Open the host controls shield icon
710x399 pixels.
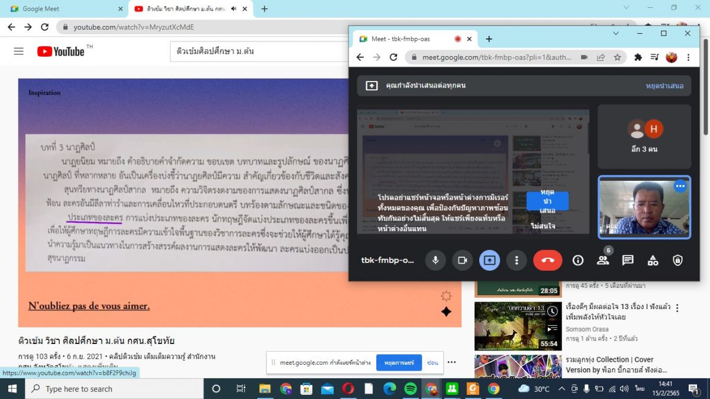(678, 260)
